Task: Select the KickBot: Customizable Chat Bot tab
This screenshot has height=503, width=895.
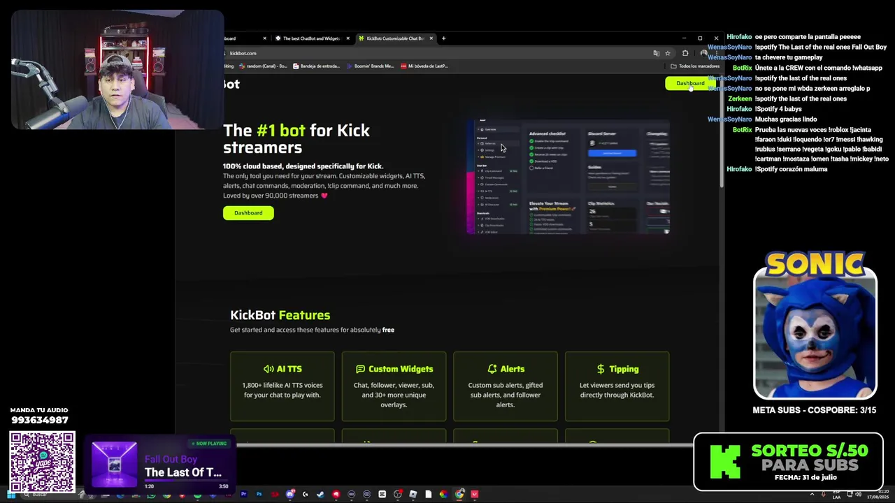Action: [x=395, y=38]
